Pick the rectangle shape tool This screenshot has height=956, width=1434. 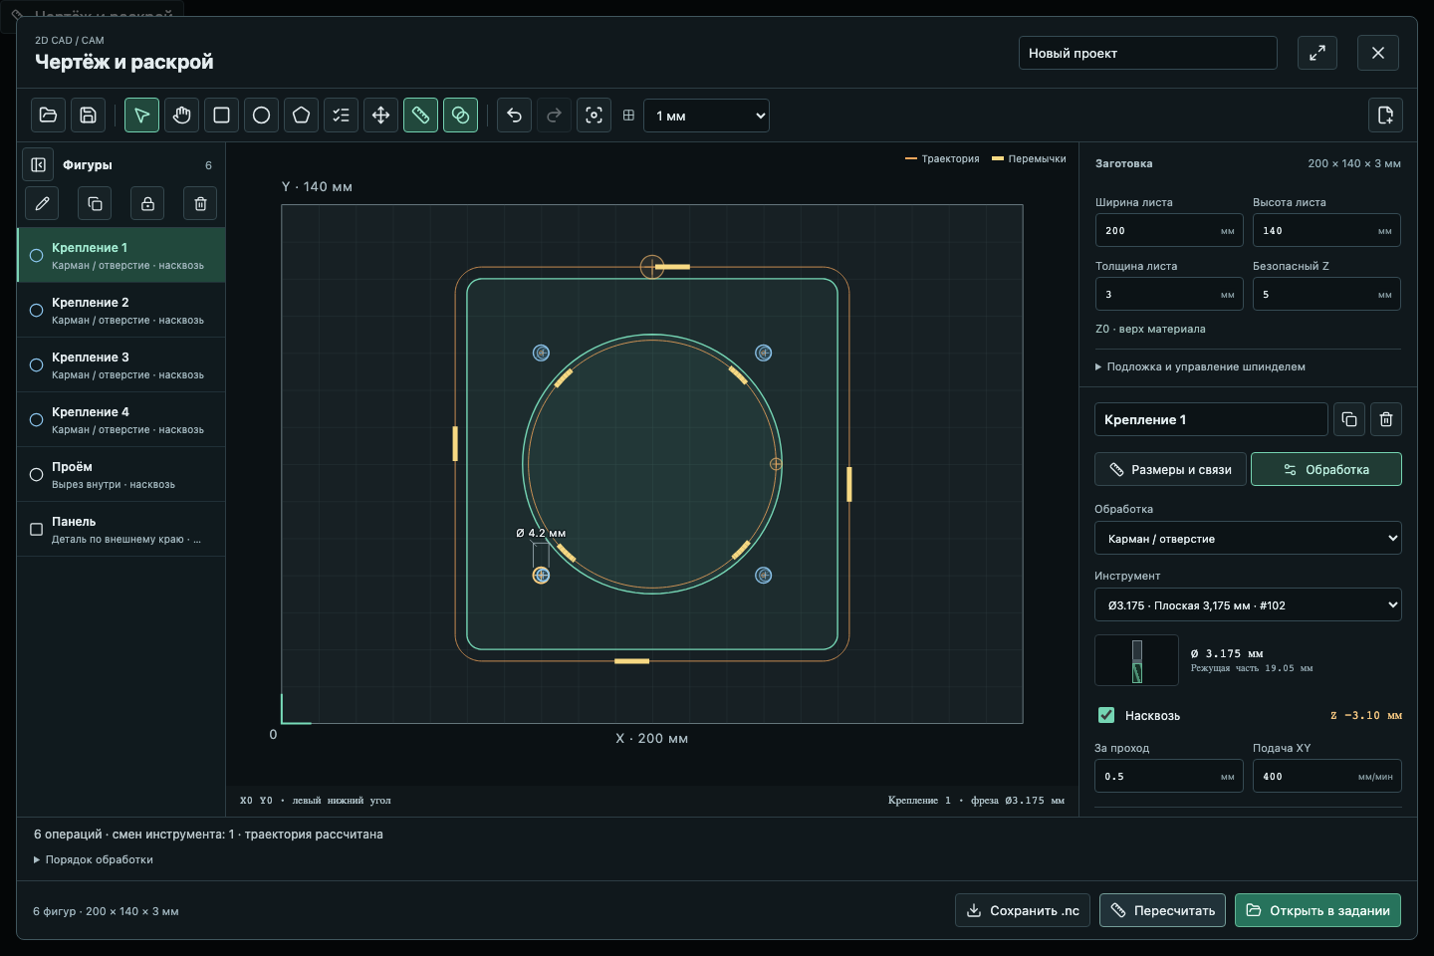(x=221, y=116)
